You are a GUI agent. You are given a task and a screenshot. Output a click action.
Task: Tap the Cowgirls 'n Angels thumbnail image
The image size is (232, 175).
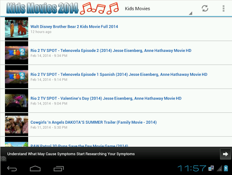point(16,125)
